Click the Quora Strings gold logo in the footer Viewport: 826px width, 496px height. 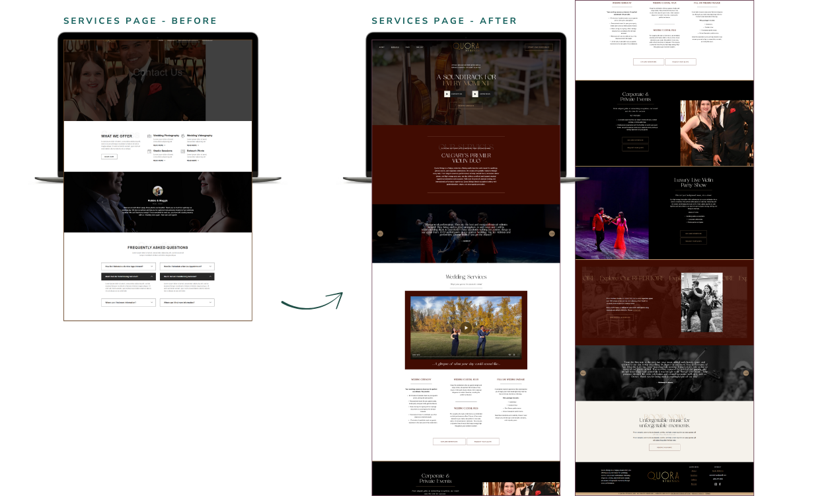(x=663, y=477)
